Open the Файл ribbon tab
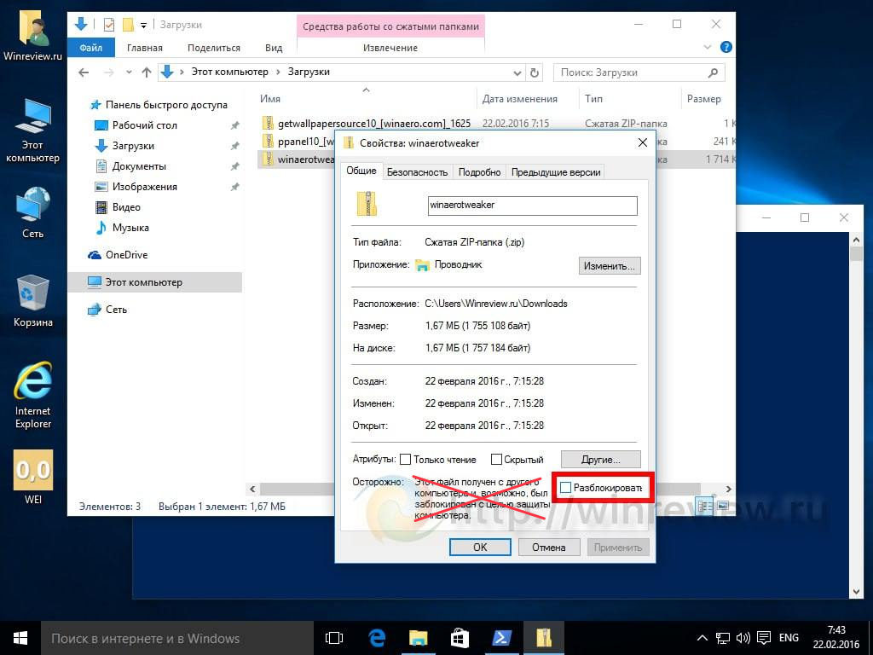 point(90,48)
